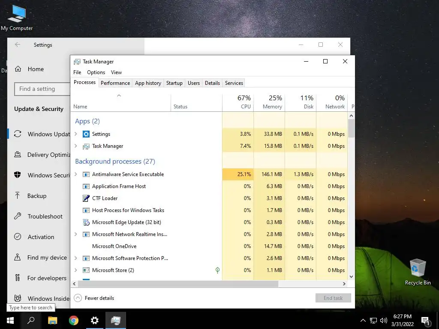This screenshot has width=439, height=329.
Task: Collapse view with Fewer details chevron
Action: pyautogui.click(x=78, y=298)
